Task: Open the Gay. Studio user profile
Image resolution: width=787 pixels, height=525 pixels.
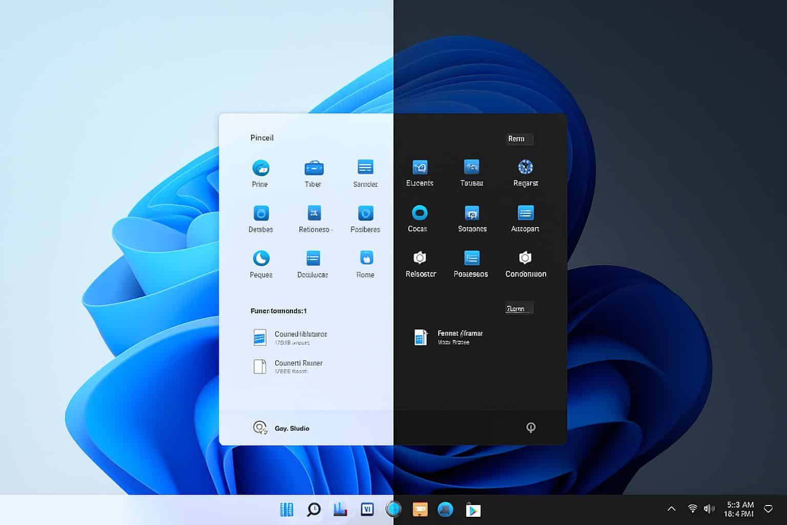Action: point(281,428)
